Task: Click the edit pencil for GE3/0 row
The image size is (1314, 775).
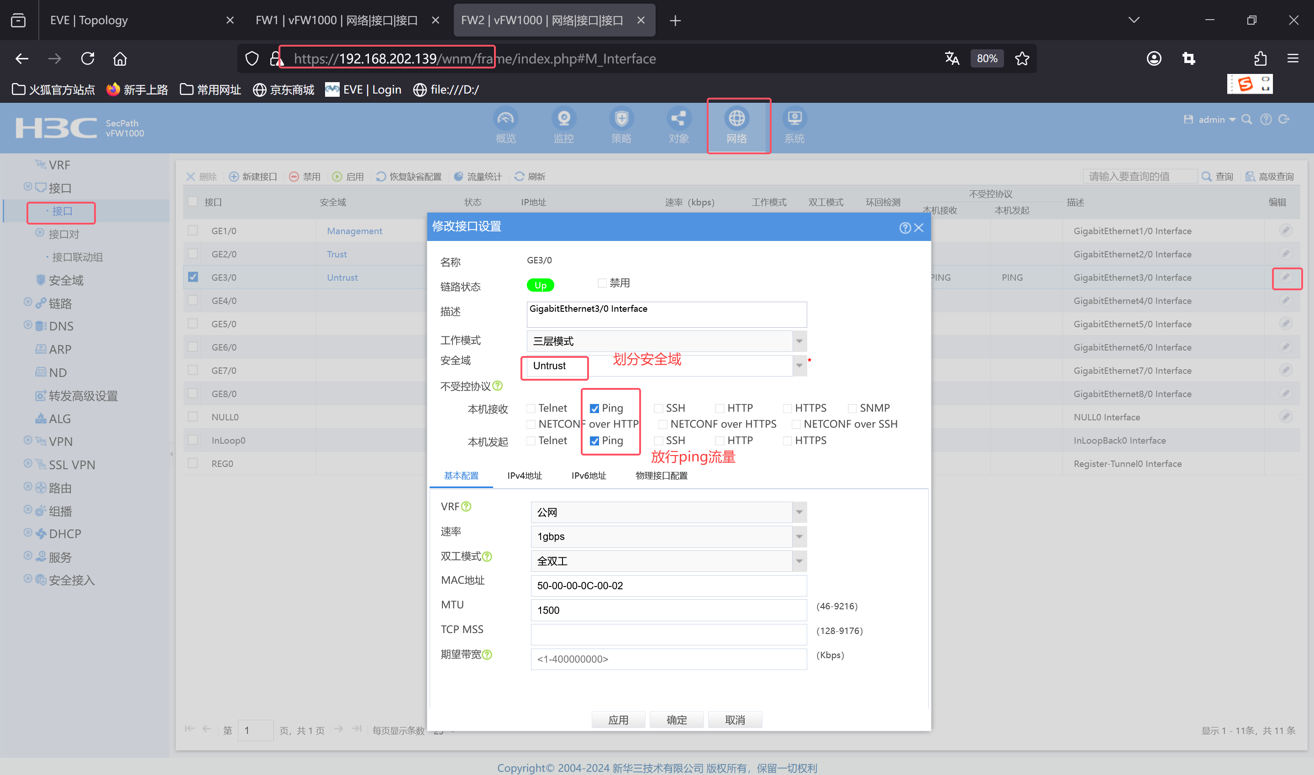Action: 1285,278
